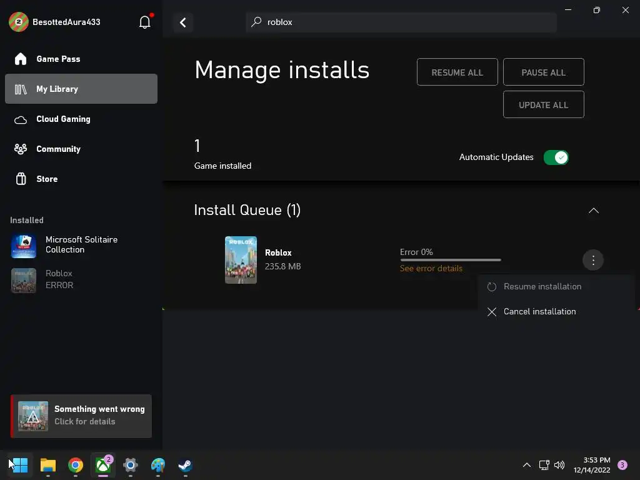Open Windows Start menu
The image size is (640, 480).
click(x=19, y=465)
